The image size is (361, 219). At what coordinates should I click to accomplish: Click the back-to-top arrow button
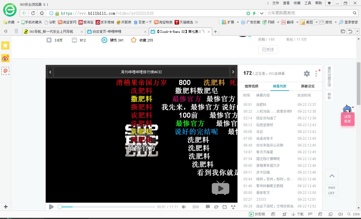332,176
